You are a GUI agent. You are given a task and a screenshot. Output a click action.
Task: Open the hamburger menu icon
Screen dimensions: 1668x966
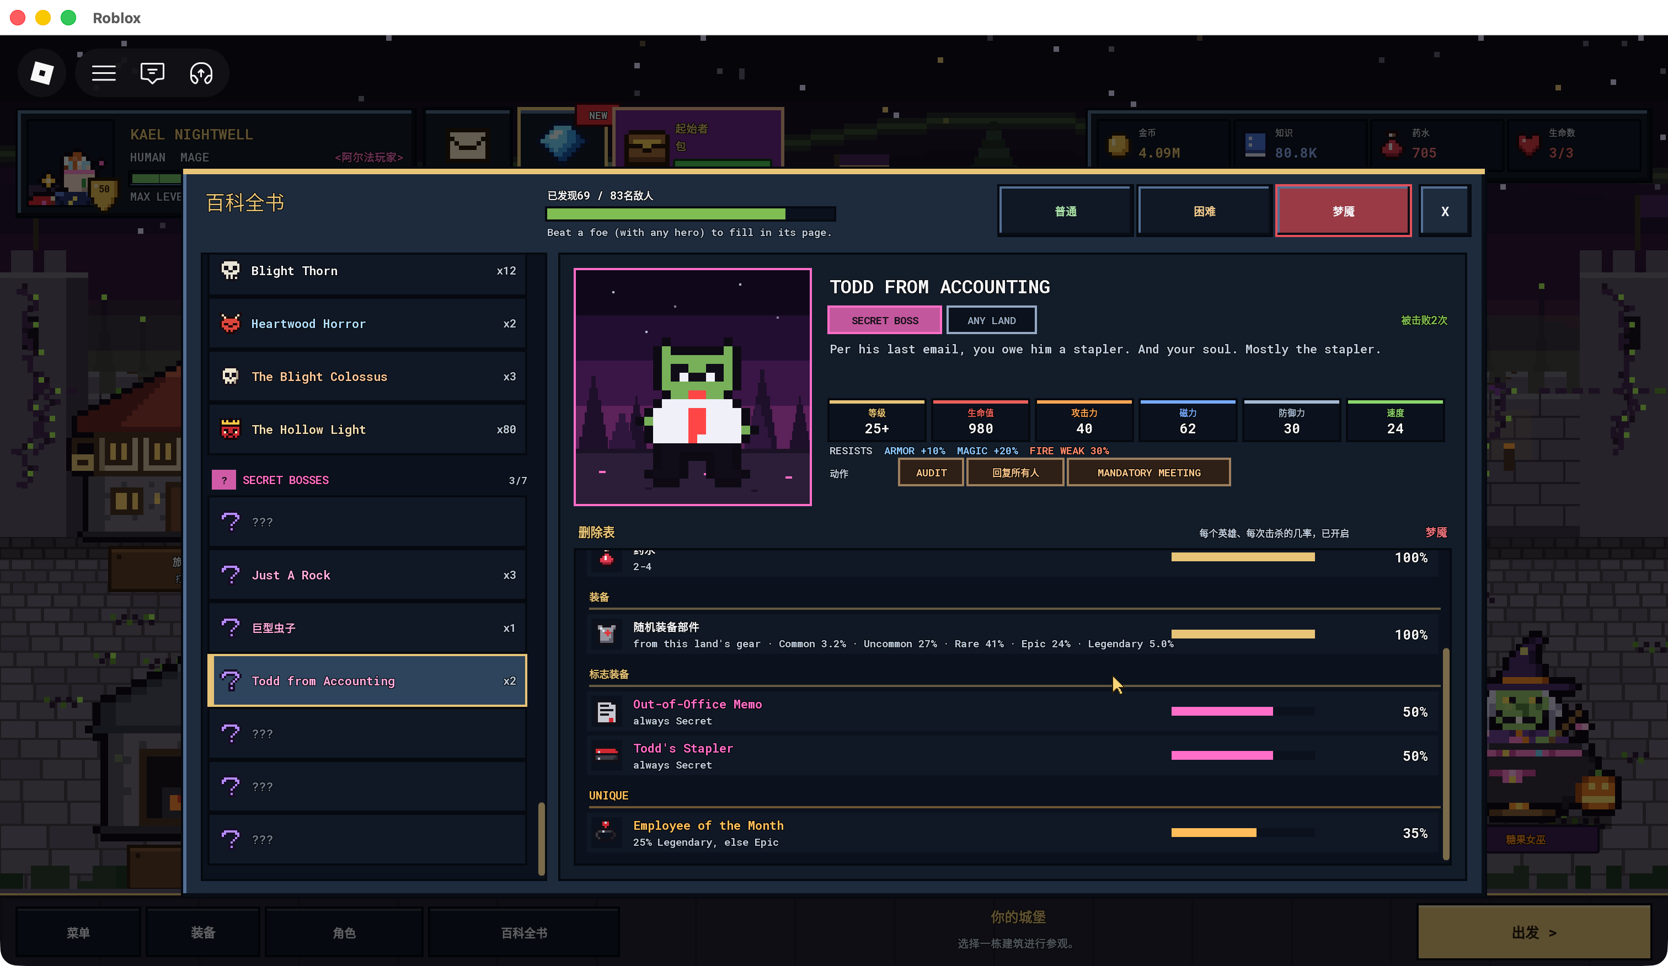104,73
